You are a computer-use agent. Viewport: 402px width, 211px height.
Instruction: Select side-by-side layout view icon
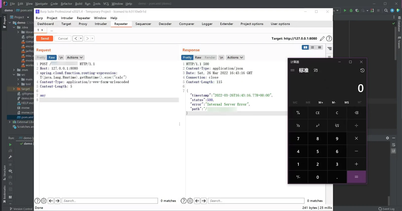click(305, 47)
